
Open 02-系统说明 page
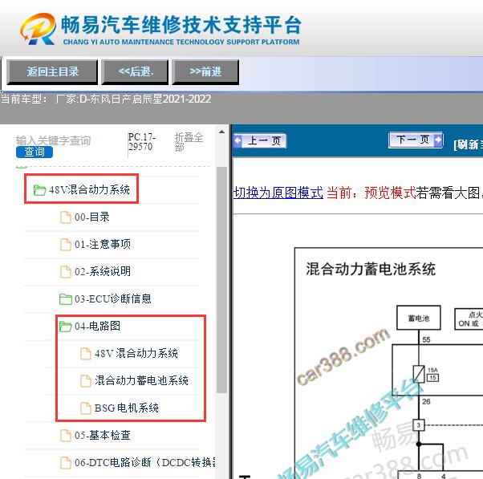tap(103, 271)
